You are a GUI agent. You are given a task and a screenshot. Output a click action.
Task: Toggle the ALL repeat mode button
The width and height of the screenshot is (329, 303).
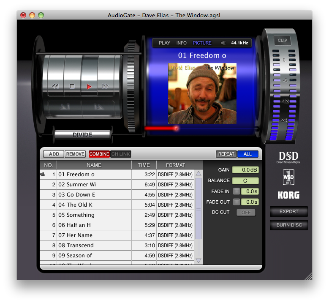point(247,154)
